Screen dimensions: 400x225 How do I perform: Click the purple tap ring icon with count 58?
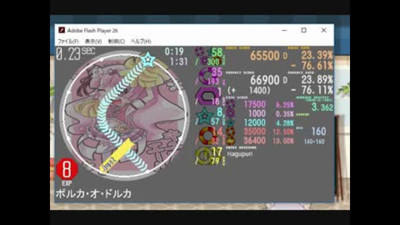click(x=200, y=52)
